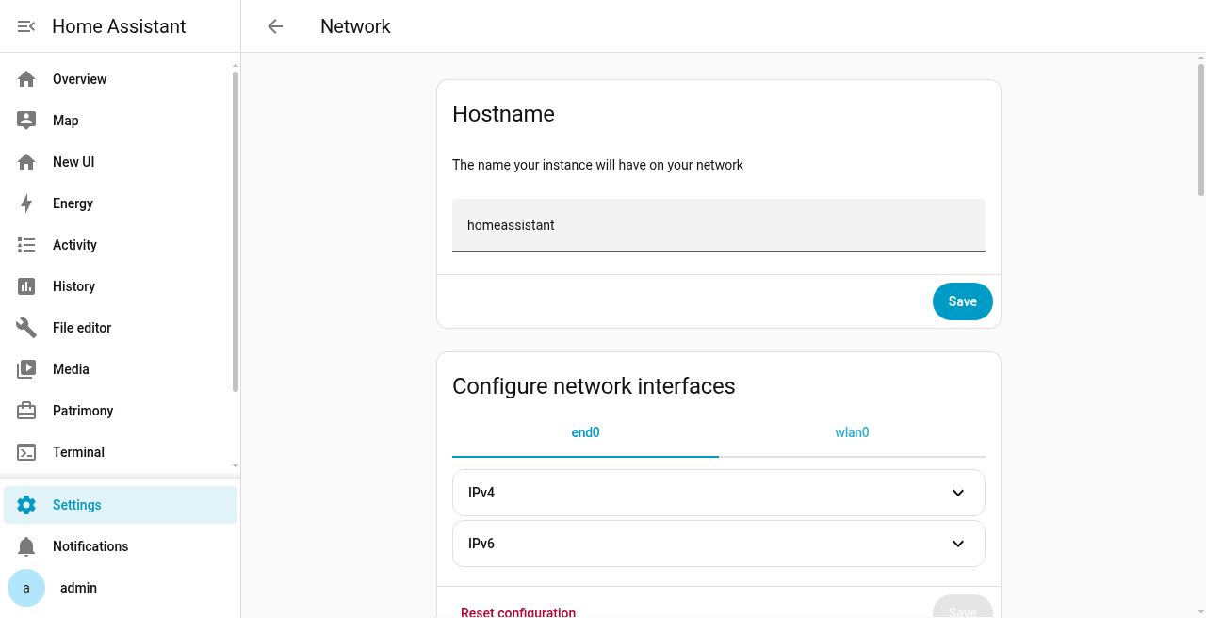The image size is (1206, 618).
Task: Open New UI dashboard
Action: 121,162
